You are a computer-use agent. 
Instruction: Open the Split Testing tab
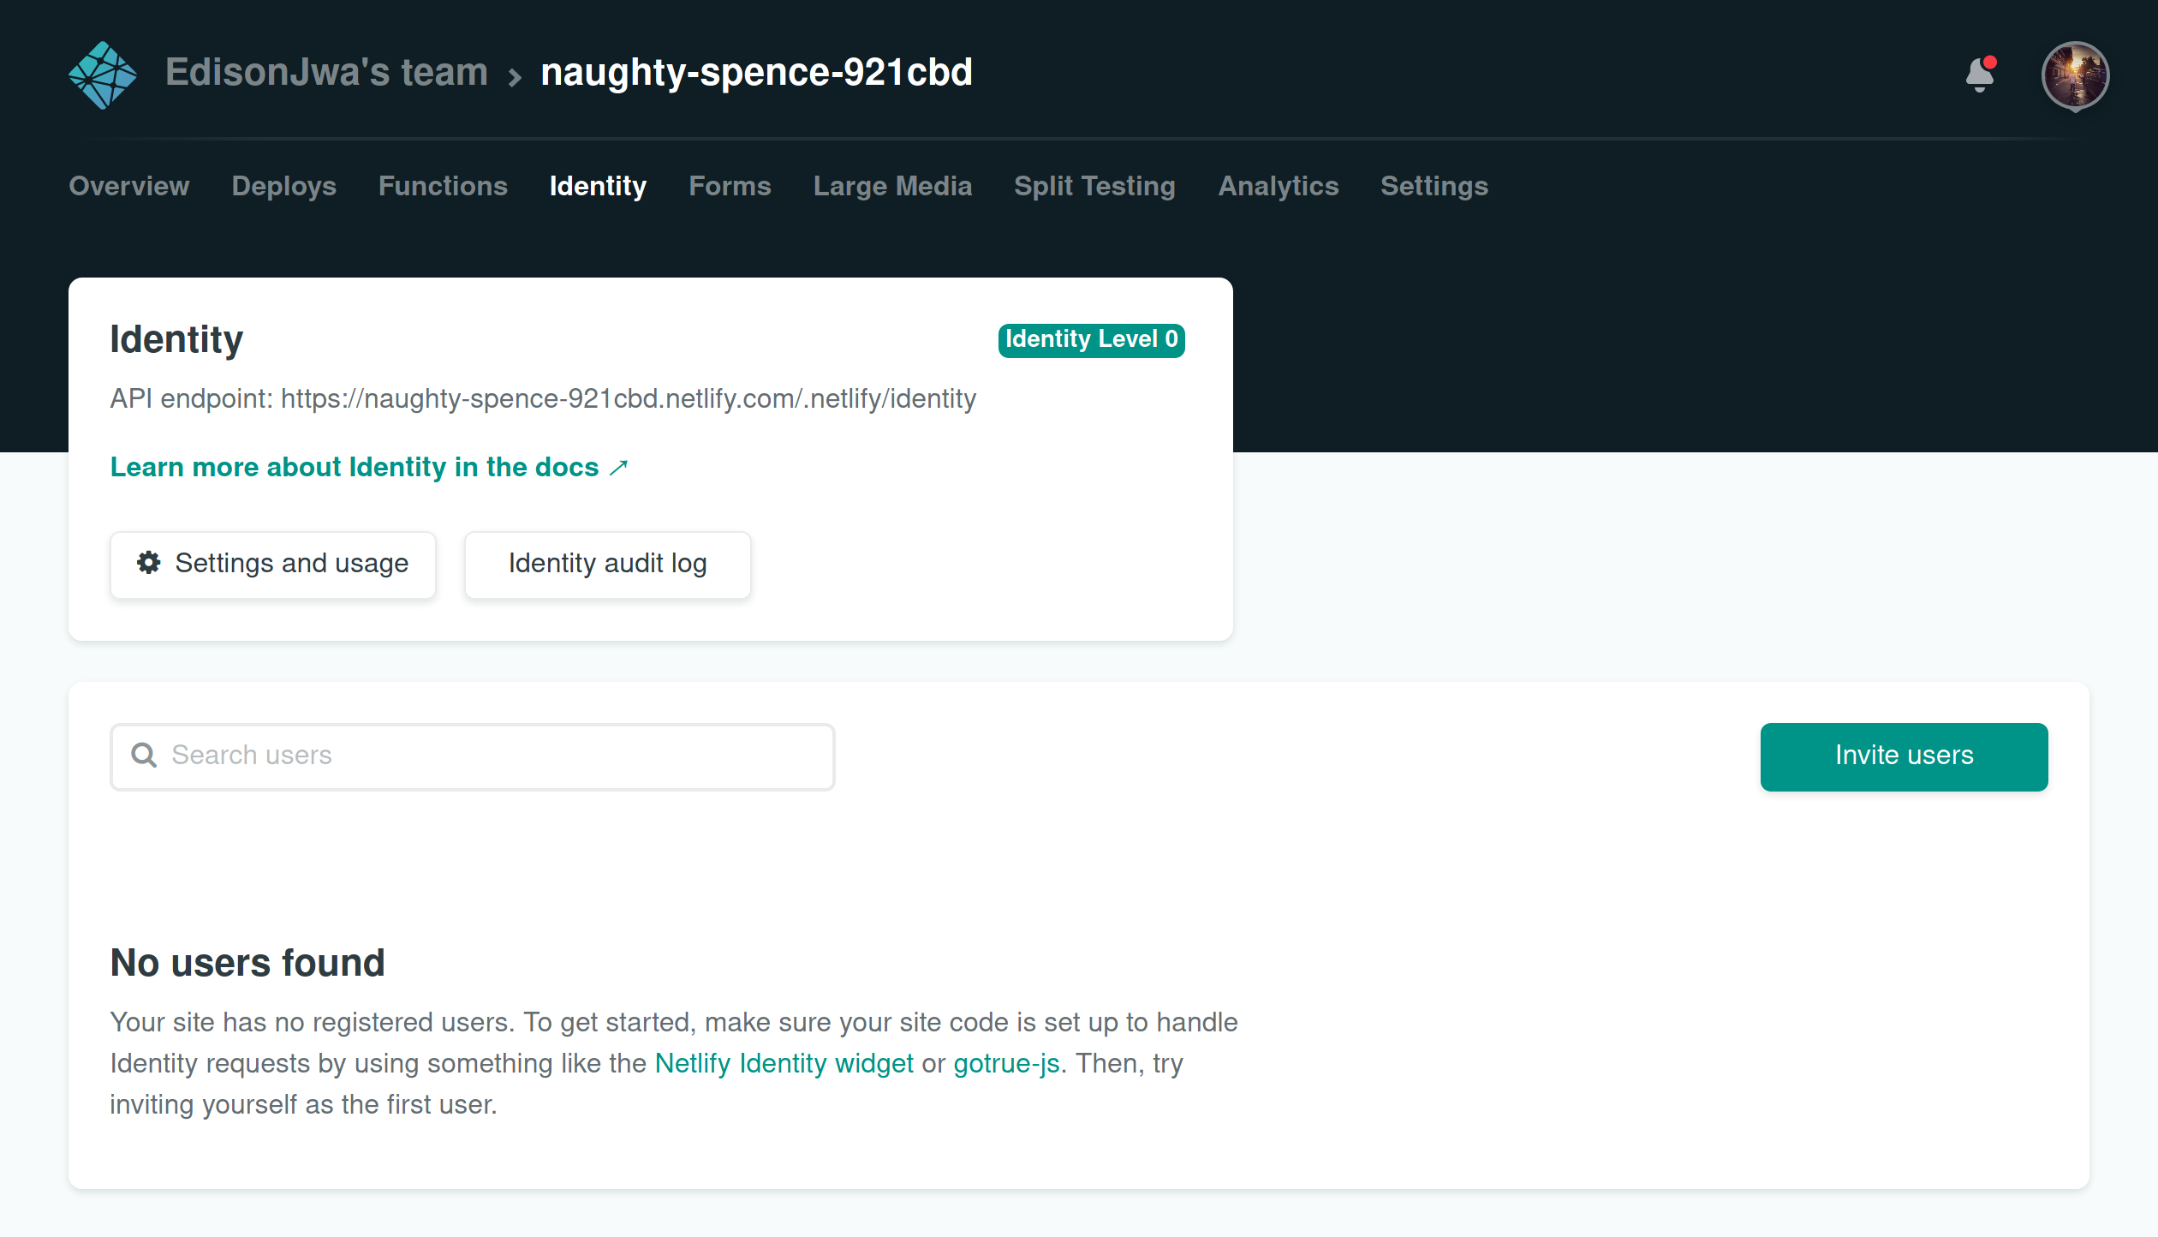point(1094,186)
